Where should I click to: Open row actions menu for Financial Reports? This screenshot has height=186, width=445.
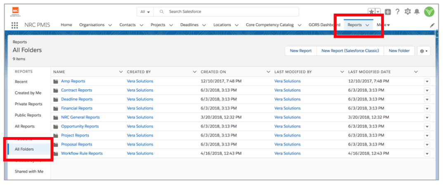427,108
